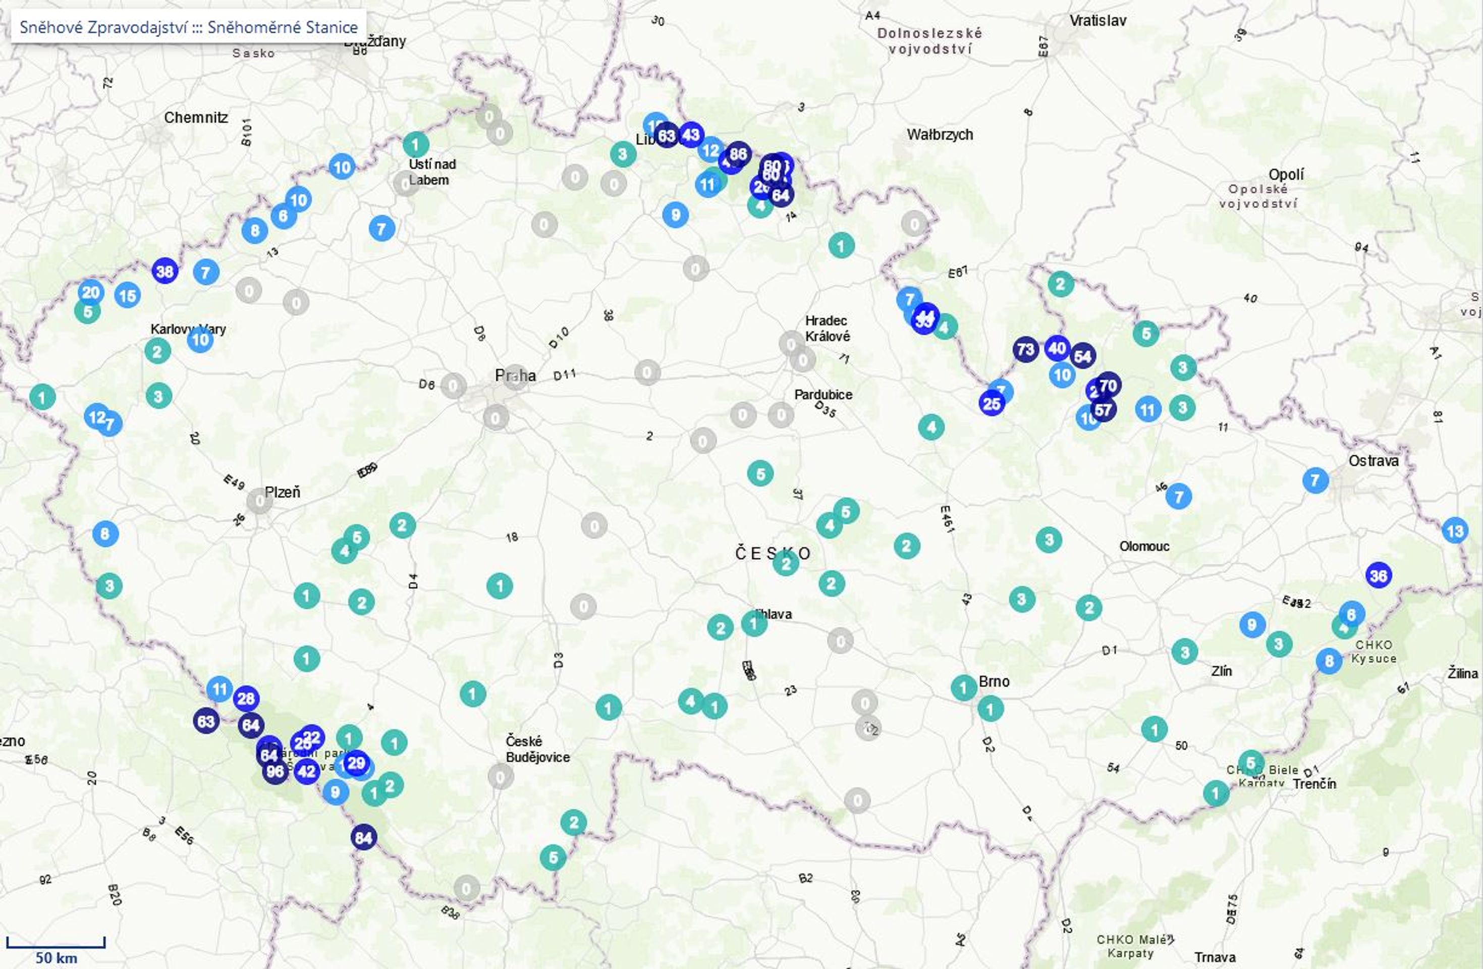Select the Chemnitz city label
Viewport: 1483px width, 969px height.
tap(196, 117)
